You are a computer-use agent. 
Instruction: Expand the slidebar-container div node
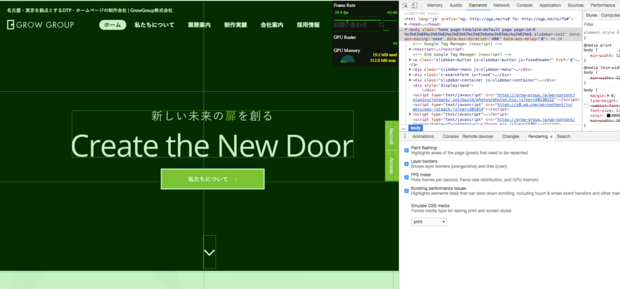tap(411, 80)
